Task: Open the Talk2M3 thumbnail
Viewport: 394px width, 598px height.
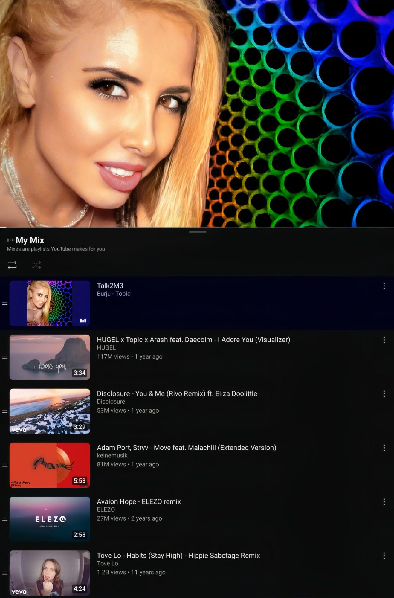Action: click(50, 303)
